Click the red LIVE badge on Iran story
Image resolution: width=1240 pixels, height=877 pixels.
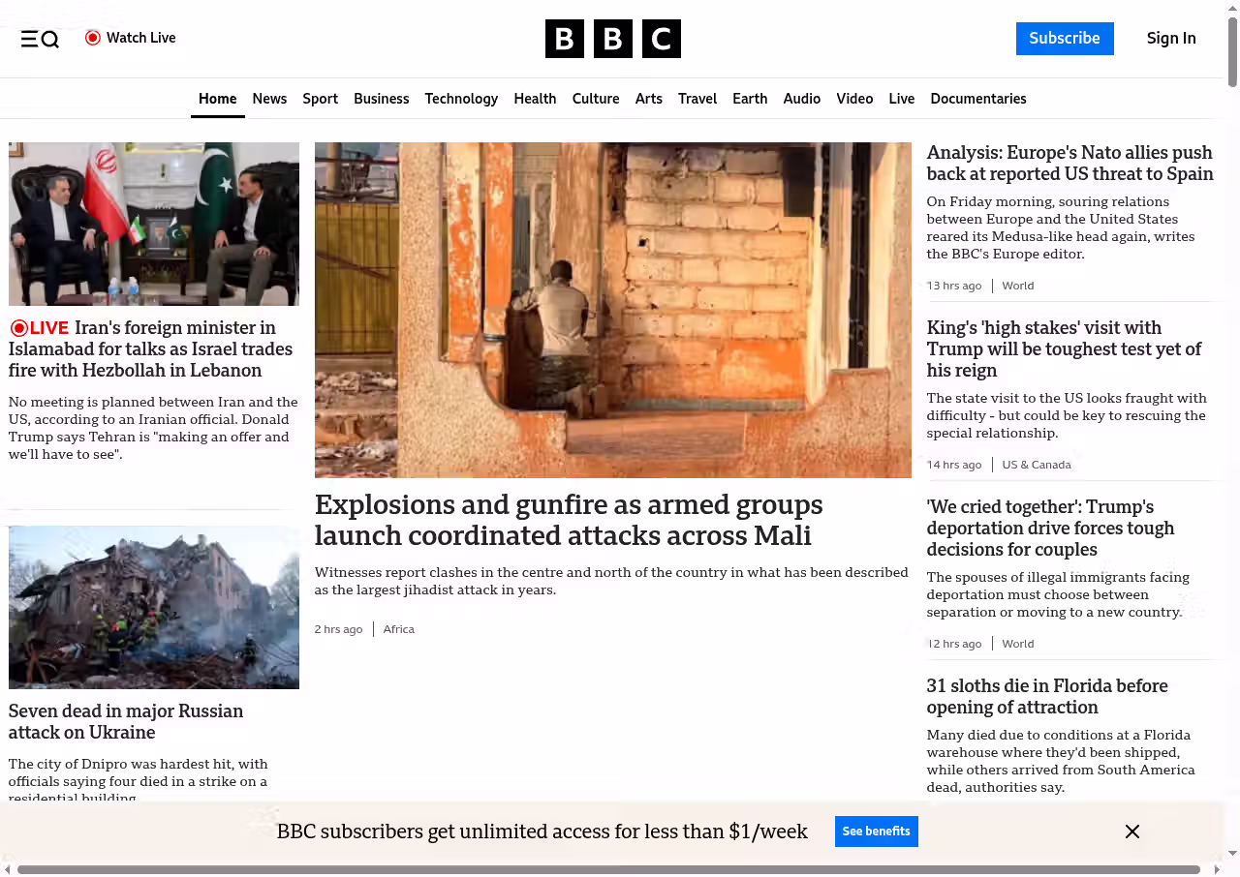(x=40, y=328)
